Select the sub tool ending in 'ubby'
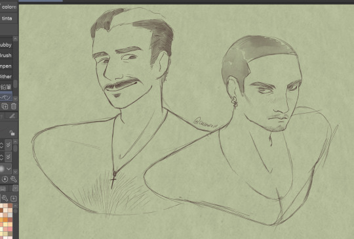Viewport: 354px width, 239px height. pos(6,45)
